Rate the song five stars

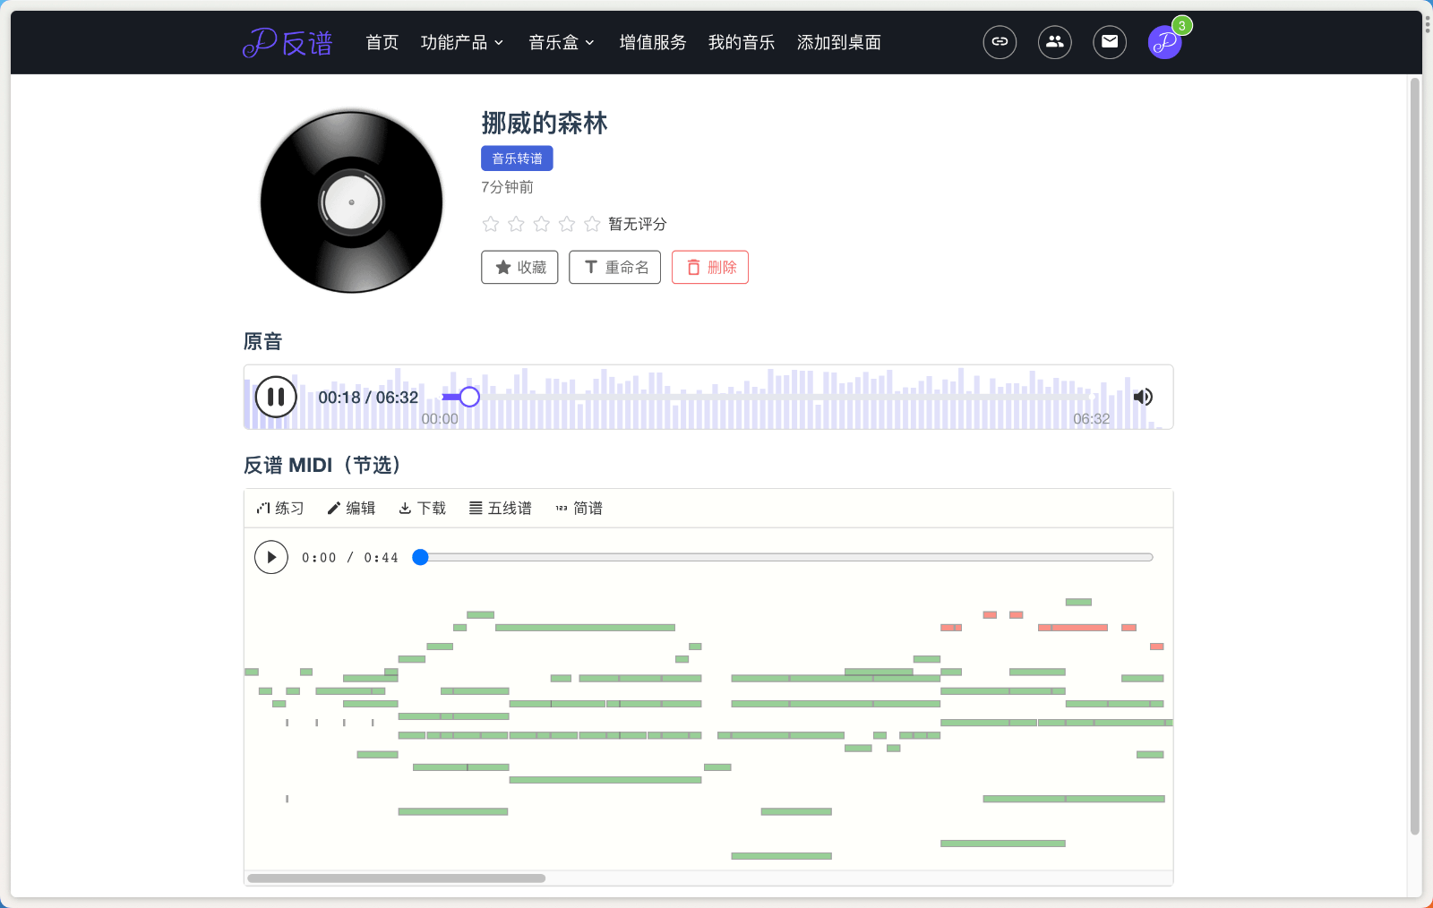592,224
